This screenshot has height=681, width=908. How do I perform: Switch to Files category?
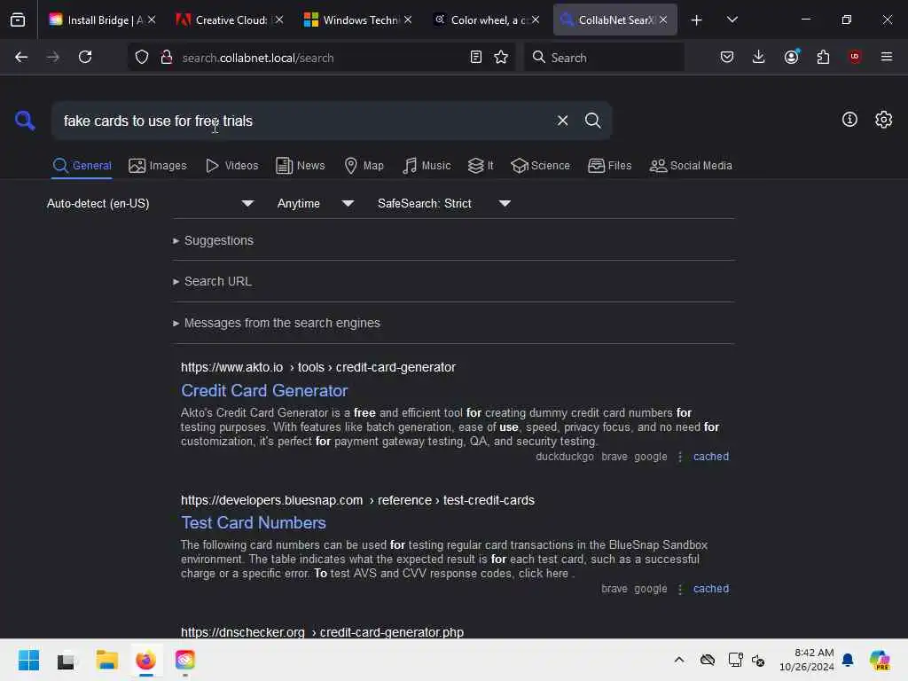609,166
